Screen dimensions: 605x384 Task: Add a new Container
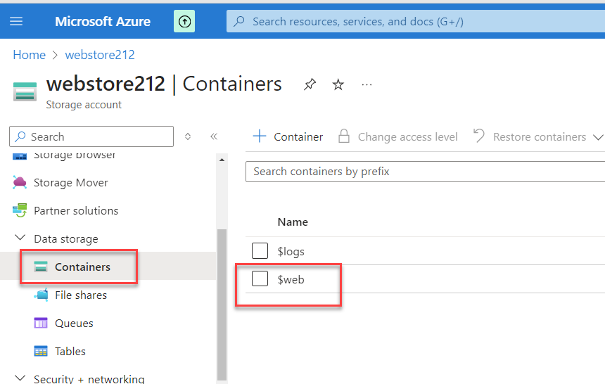click(x=288, y=136)
